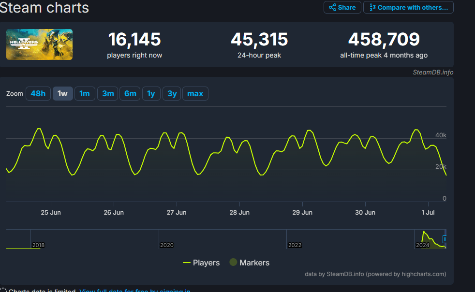Show max chart history

195,94
